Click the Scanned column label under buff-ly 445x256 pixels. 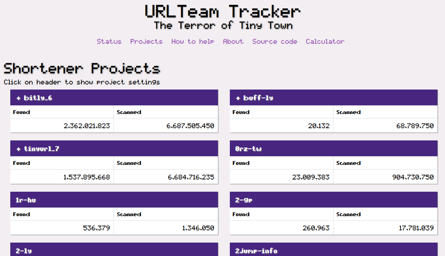pos(348,112)
